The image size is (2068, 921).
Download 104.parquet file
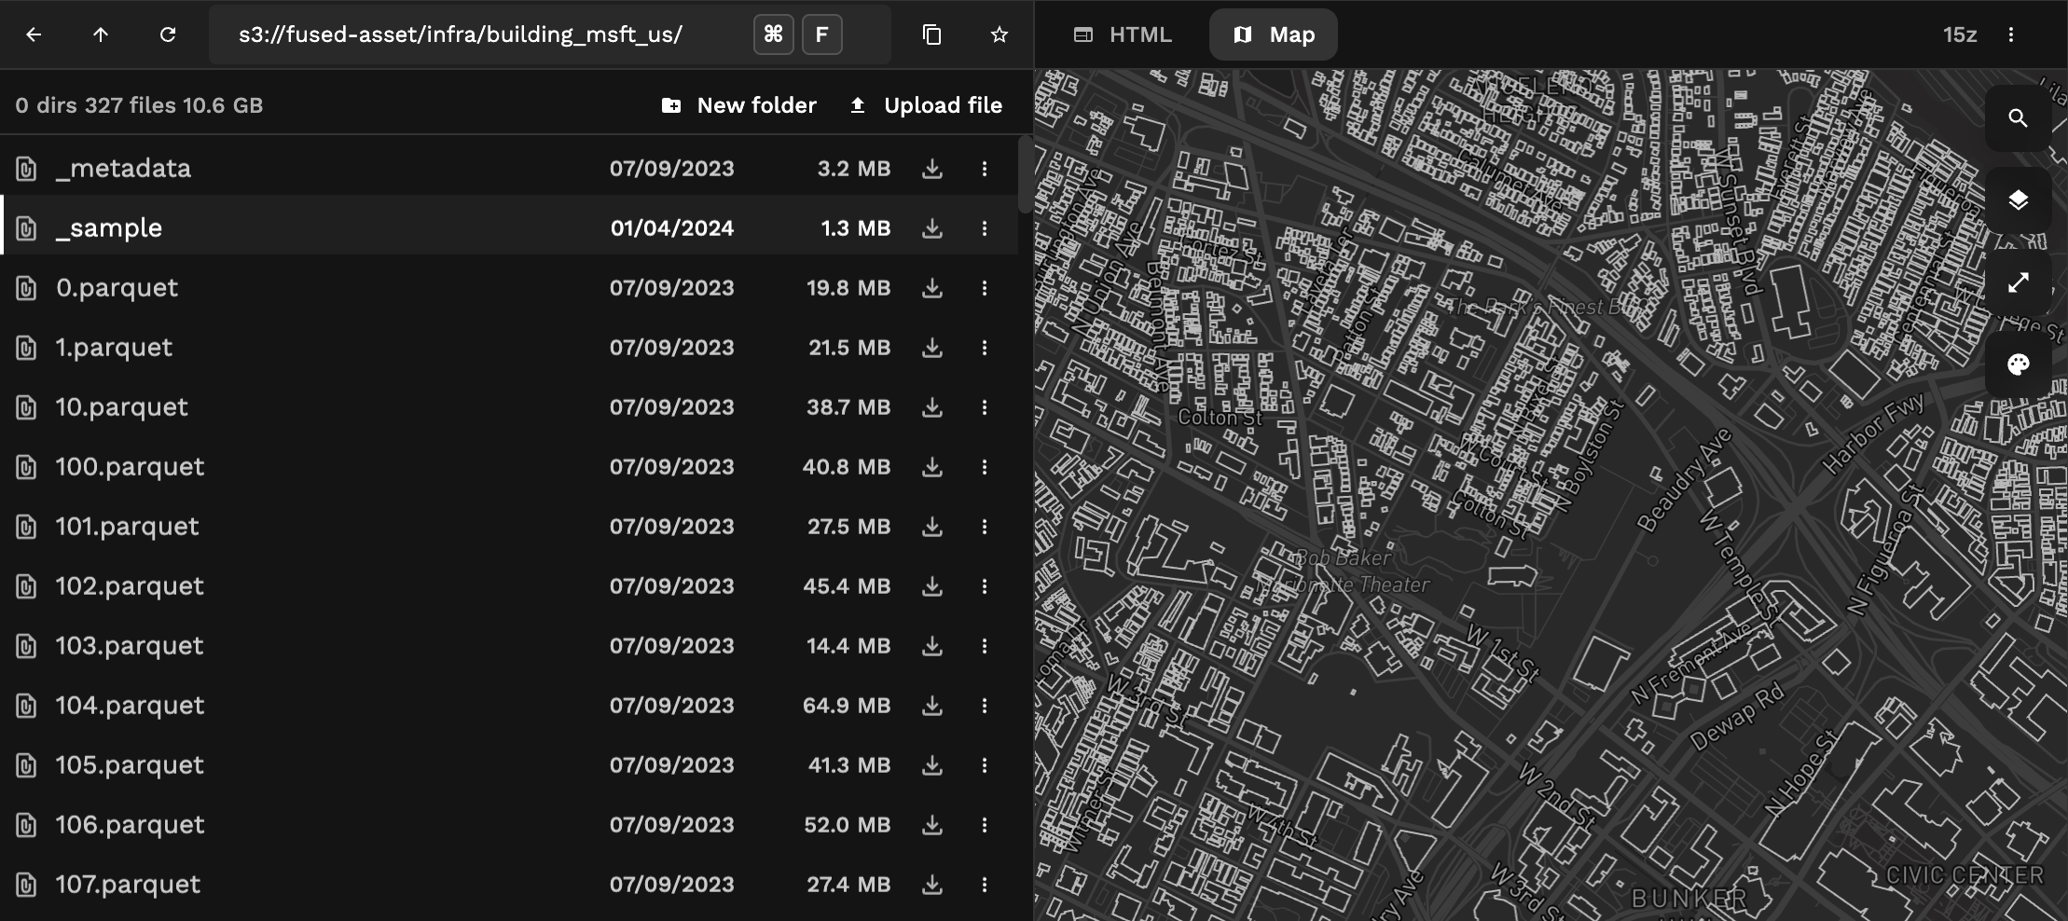(x=931, y=706)
